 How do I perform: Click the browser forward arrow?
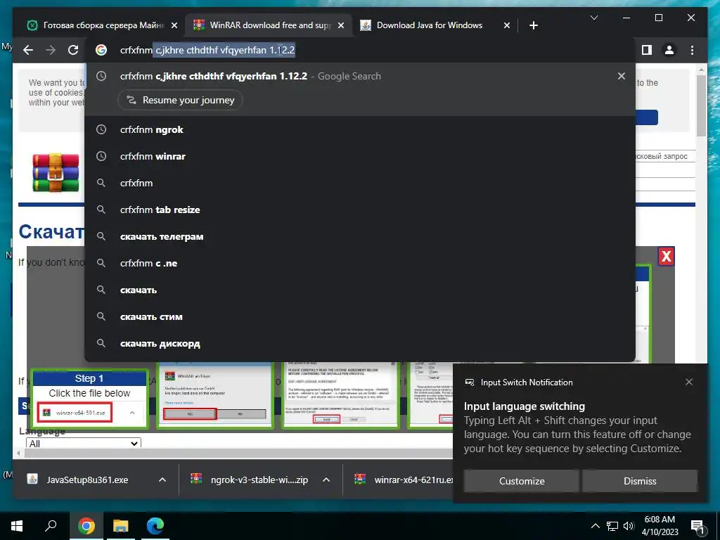click(51, 50)
